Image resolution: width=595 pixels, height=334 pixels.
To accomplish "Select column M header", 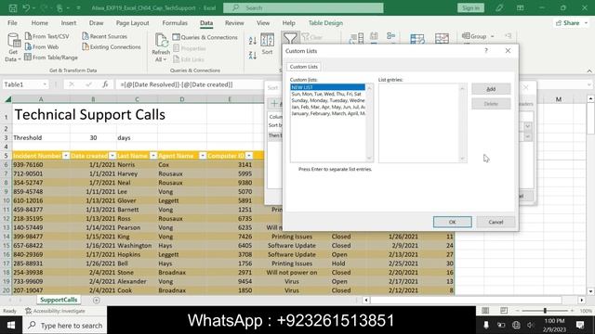I will click(x=558, y=99).
